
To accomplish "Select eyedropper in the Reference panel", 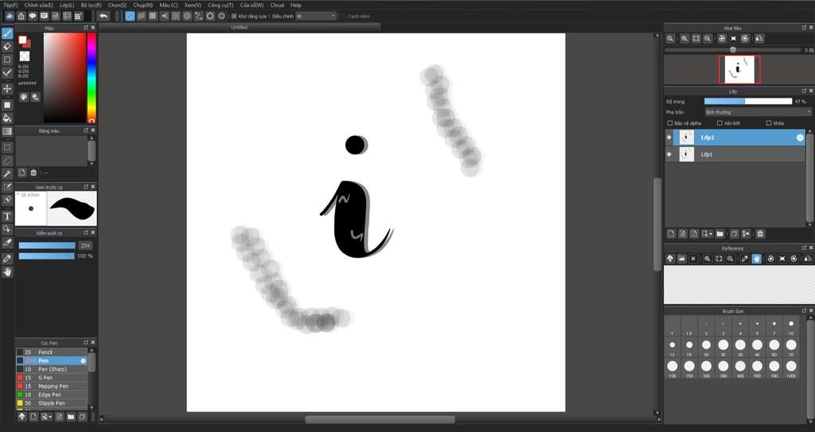I will (745, 259).
